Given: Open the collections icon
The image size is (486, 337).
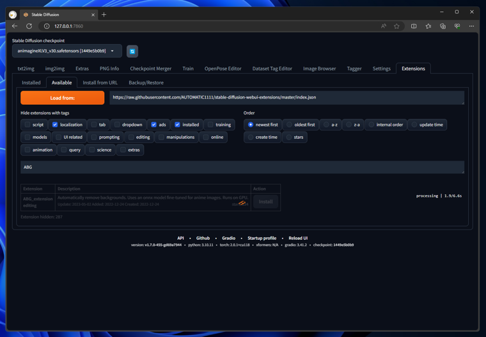Looking at the screenshot, I should click(x=443, y=26).
